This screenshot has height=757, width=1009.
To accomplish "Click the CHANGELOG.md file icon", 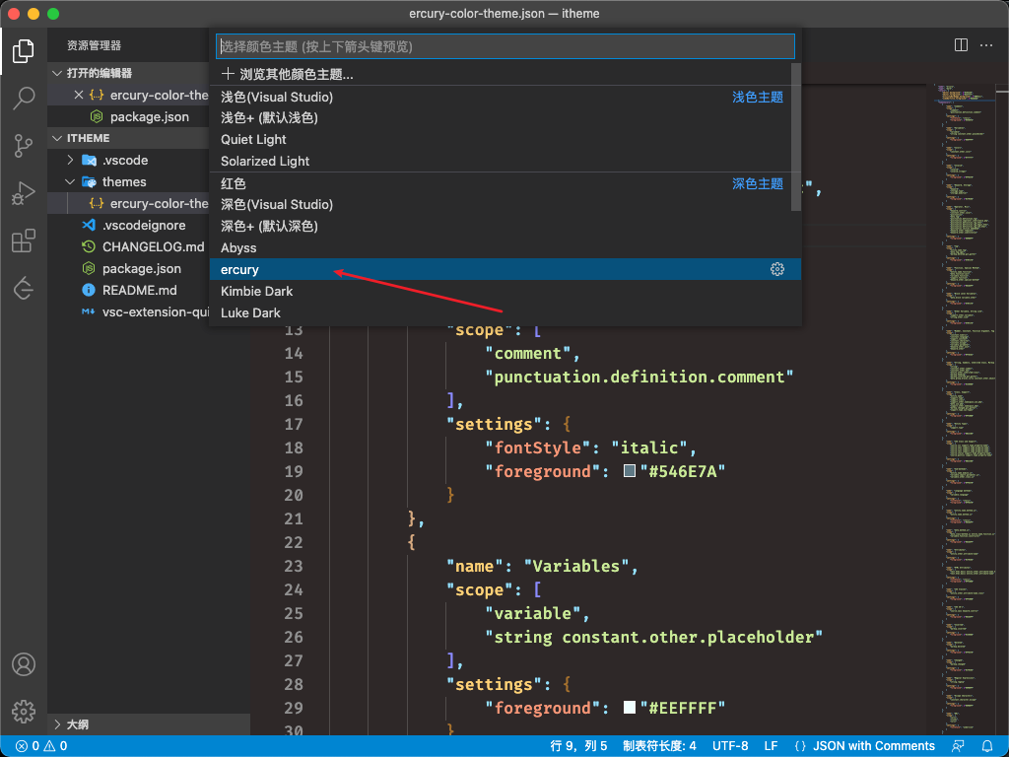I will coord(89,246).
